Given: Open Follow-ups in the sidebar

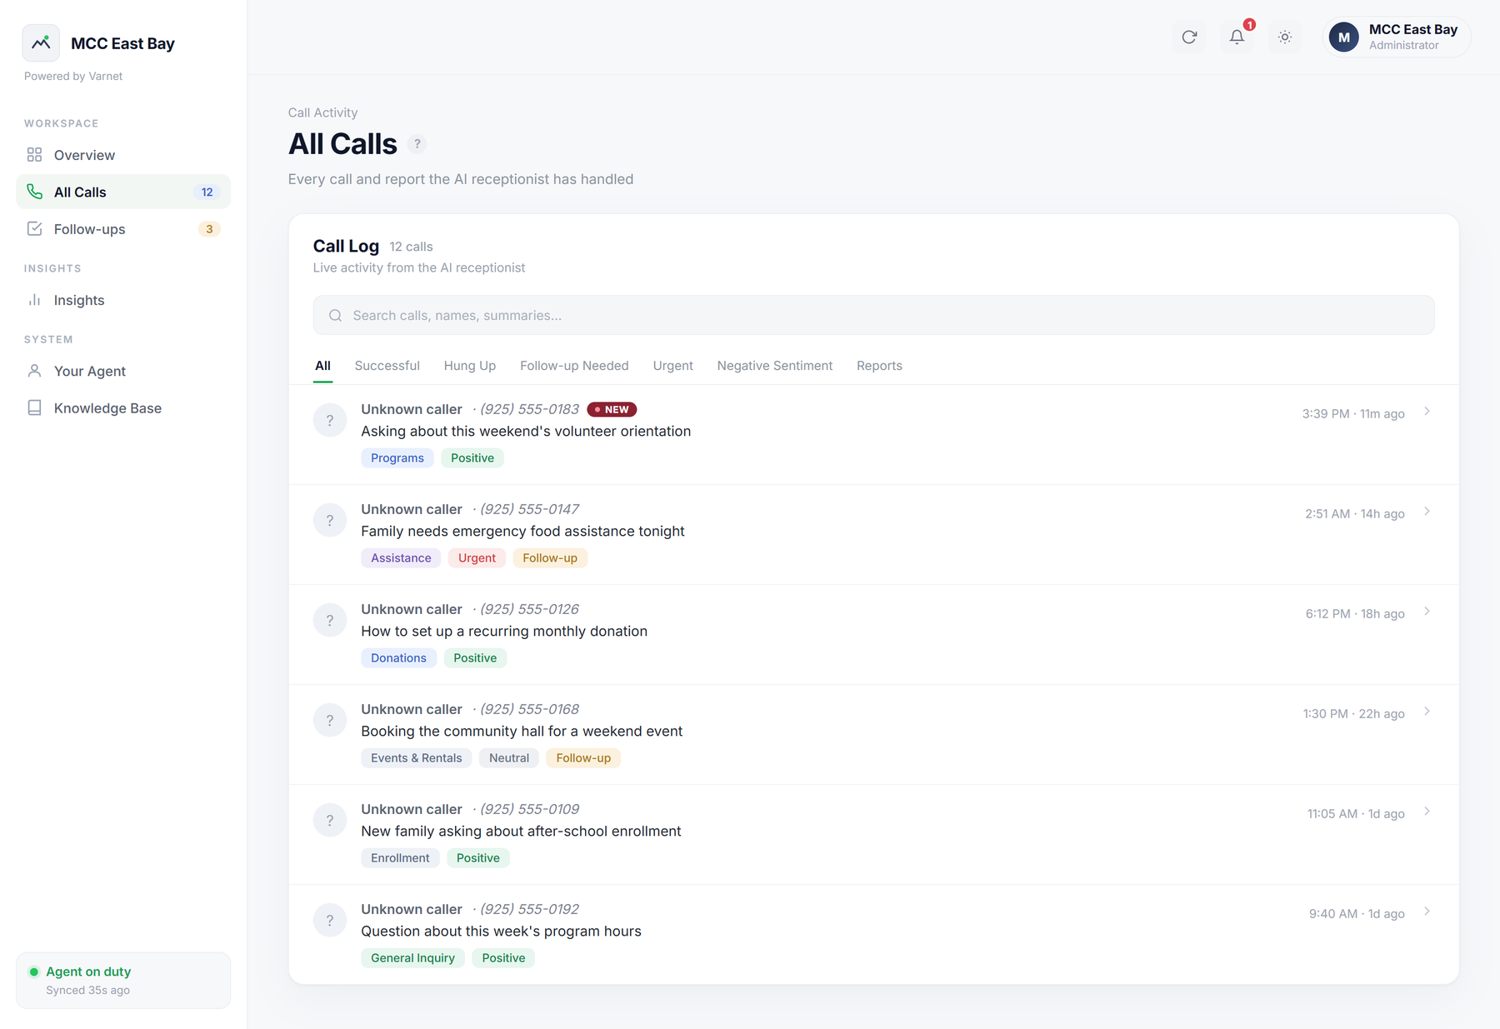Looking at the screenshot, I should [x=123, y=229].
